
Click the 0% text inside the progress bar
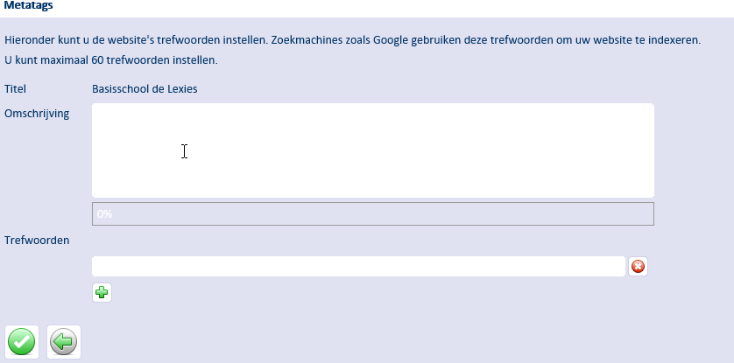[105, 214]
